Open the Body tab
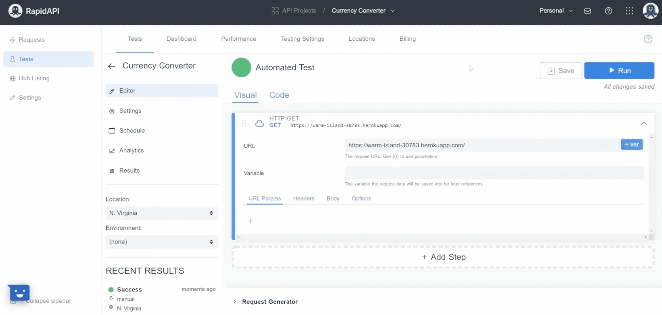Screen dimensions: 662x315 [x=333, y=198]
